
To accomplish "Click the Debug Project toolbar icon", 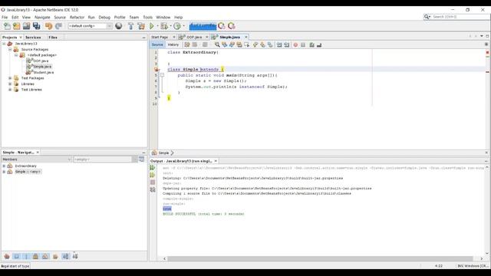I will coord(163,26).
